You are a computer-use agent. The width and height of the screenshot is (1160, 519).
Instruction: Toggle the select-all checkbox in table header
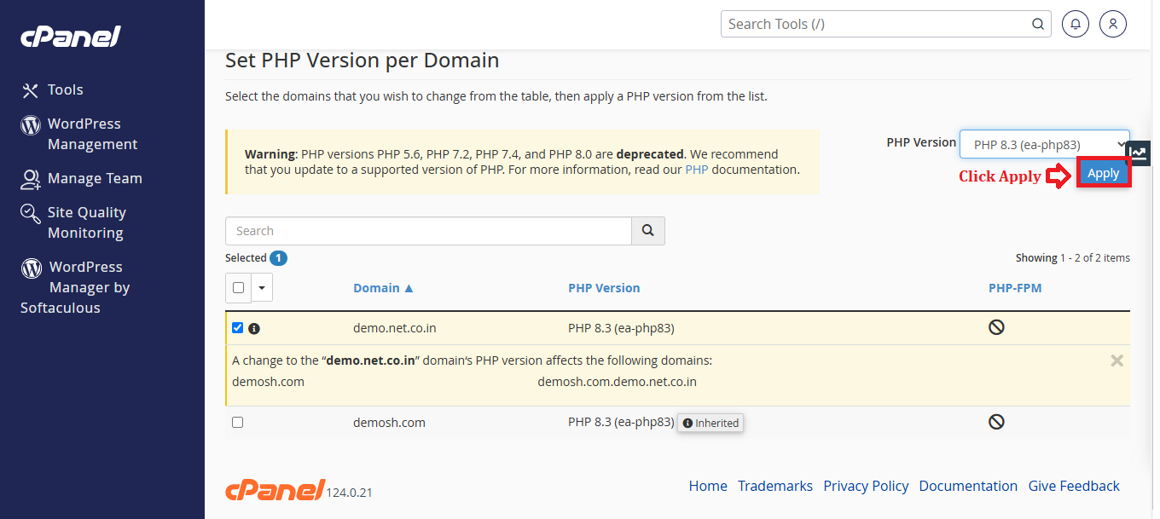click(x=238, y=288)
